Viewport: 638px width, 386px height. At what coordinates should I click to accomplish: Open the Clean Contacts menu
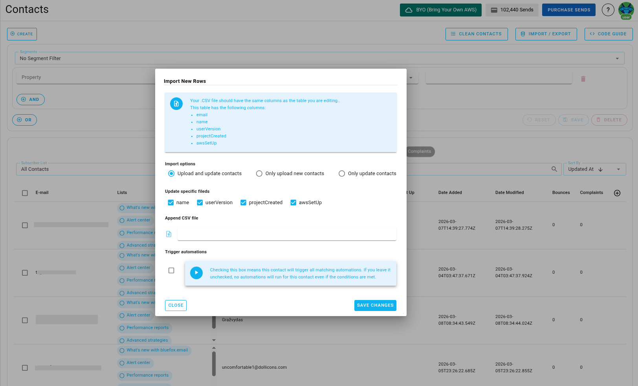click(x=477, y=34)
